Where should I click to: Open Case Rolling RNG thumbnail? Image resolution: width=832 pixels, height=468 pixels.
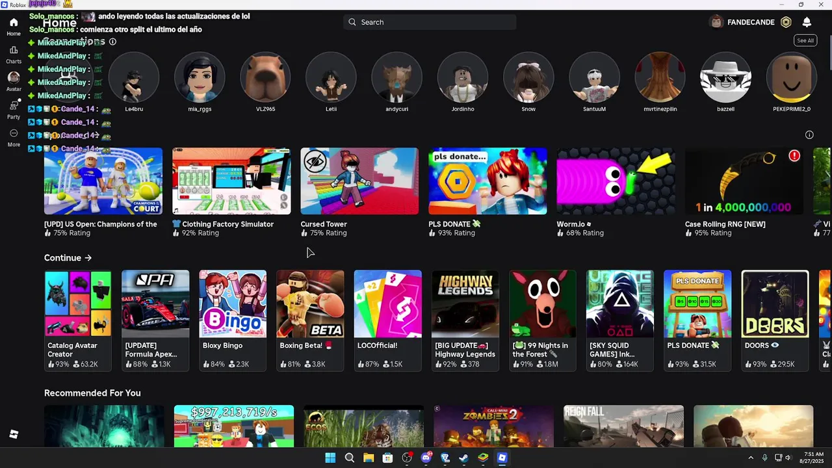(x=744, y=181)
